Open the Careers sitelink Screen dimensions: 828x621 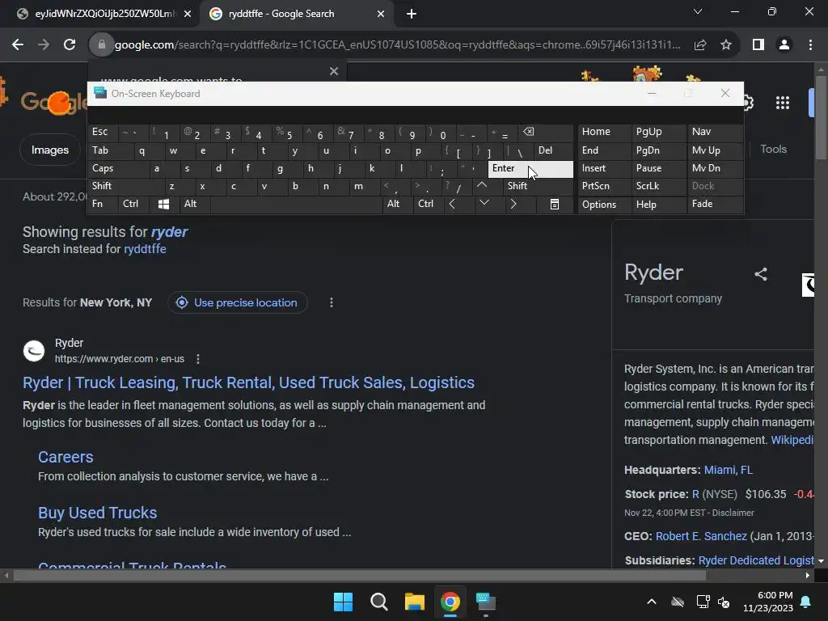click(x=65, y=458)
